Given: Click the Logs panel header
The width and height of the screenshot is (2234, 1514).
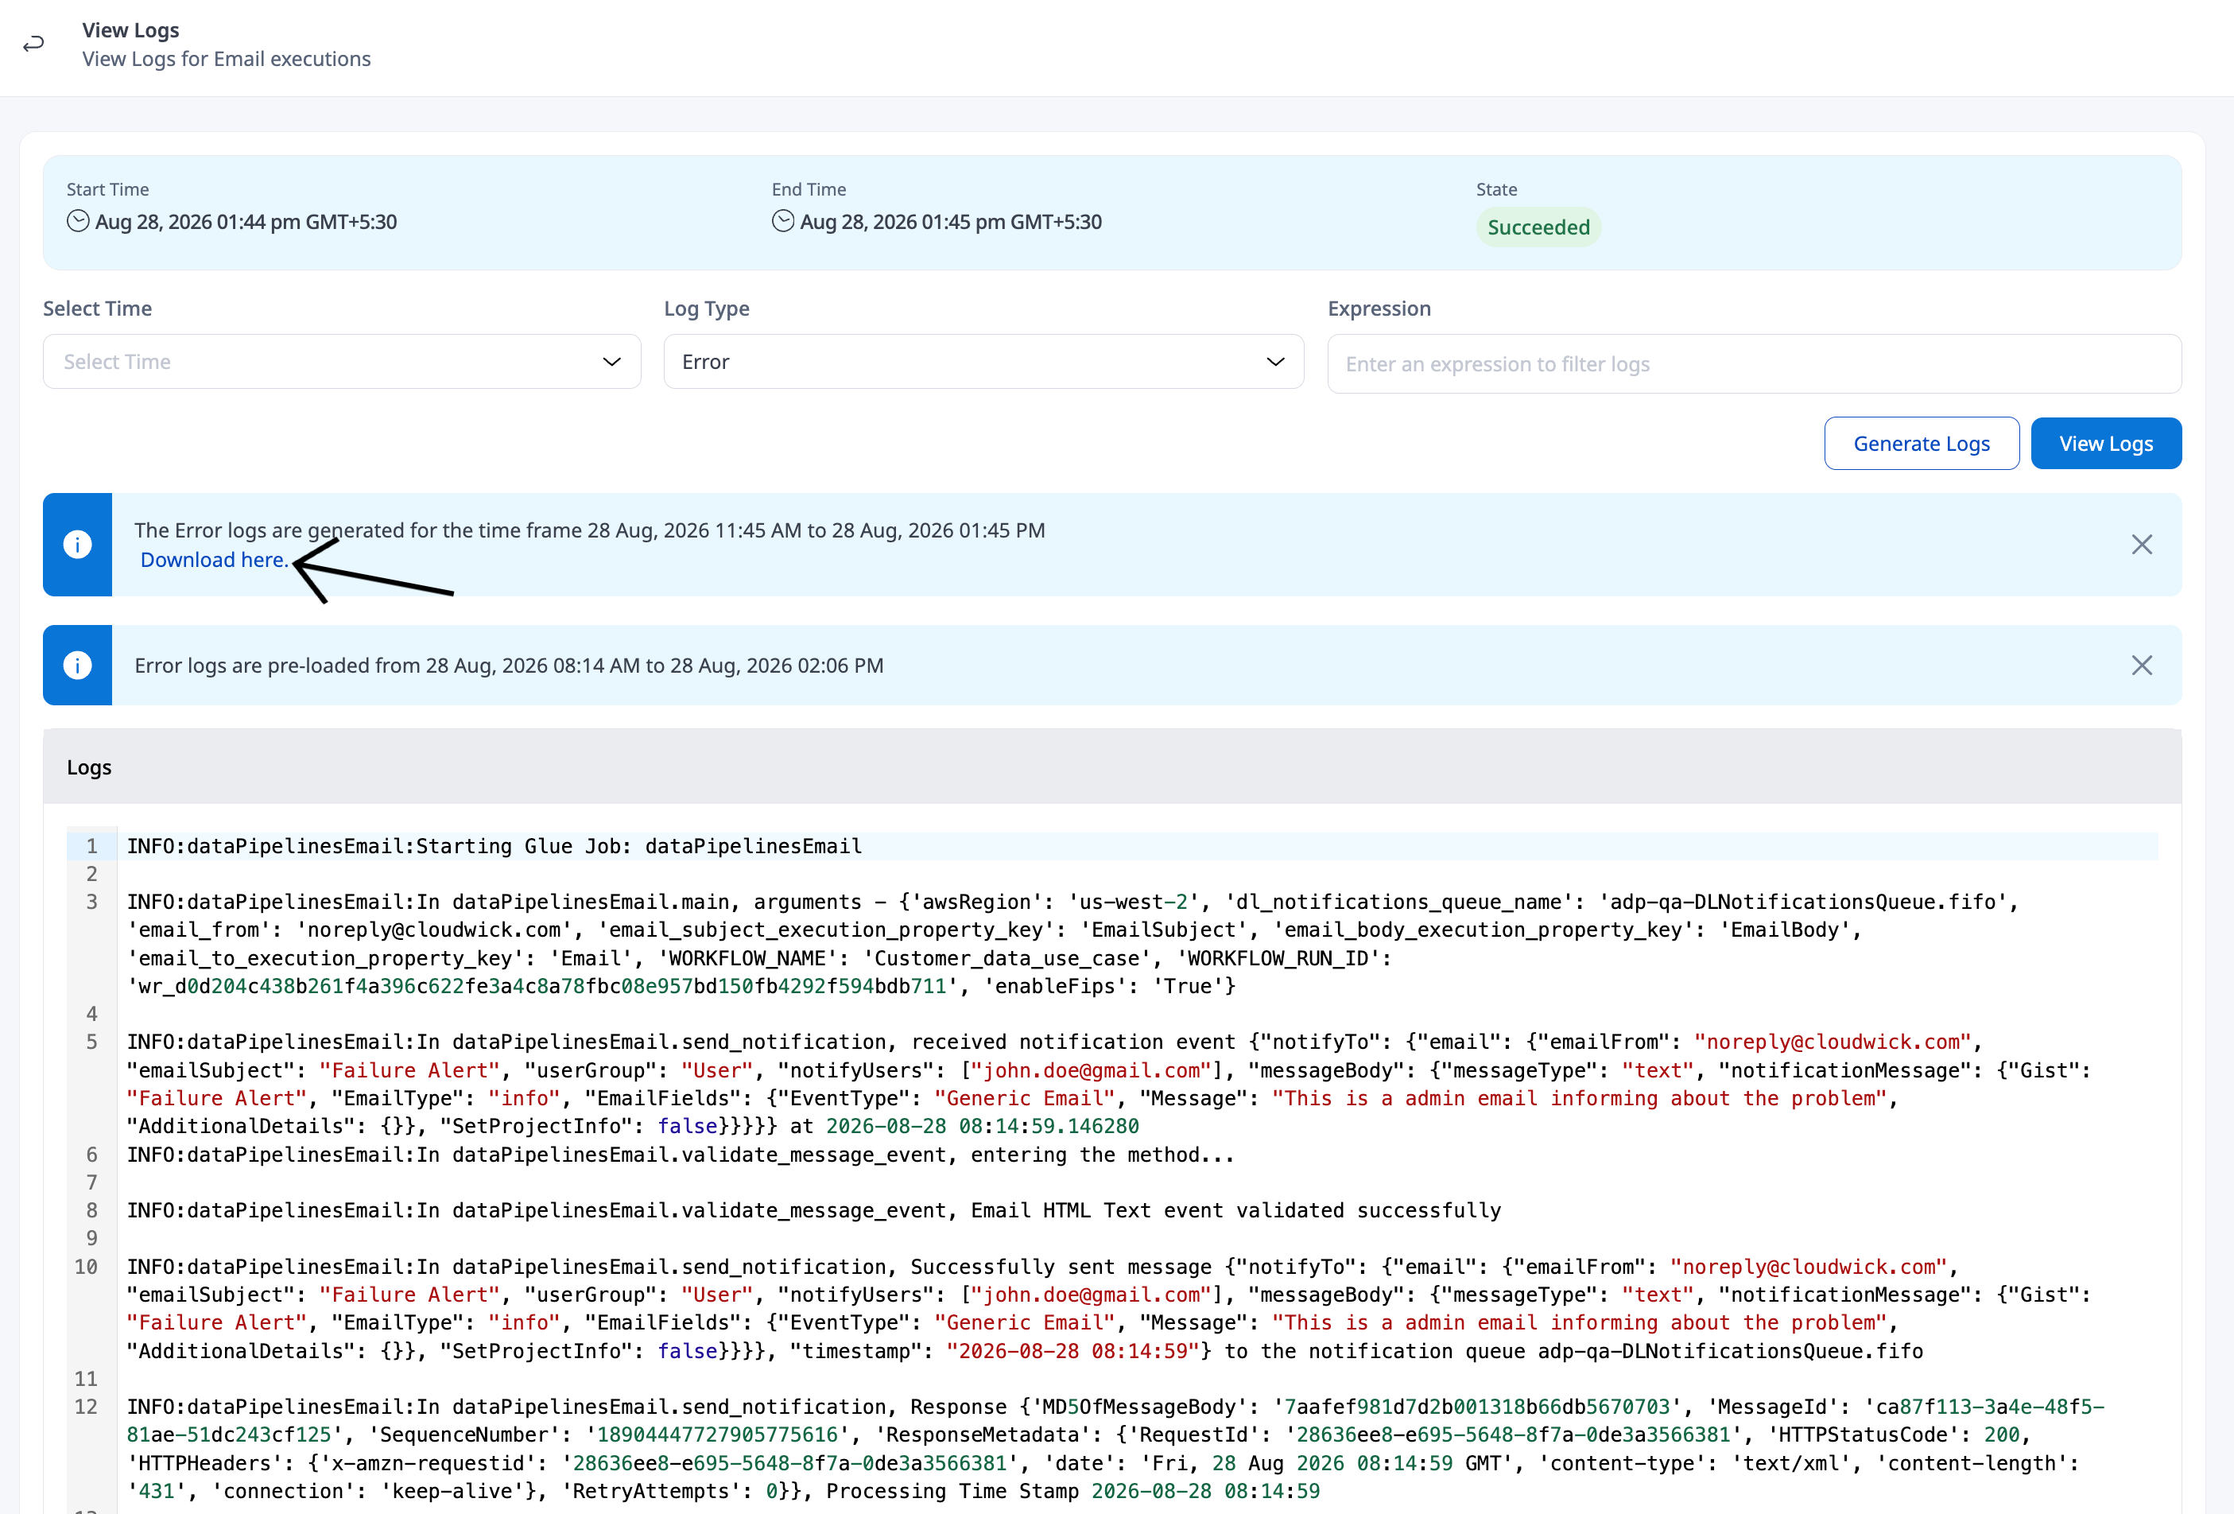Looking at the screenshot, I should click(1112, 767).
